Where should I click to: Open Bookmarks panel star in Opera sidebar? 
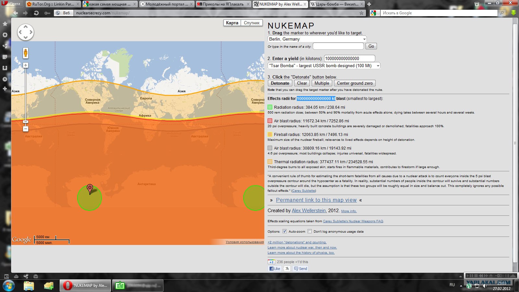coord(5,24)
